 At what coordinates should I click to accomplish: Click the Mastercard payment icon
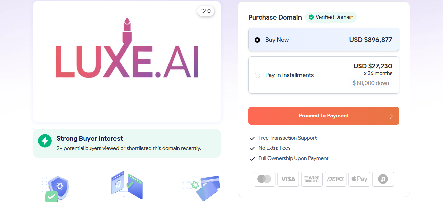[x=264, y=179]
